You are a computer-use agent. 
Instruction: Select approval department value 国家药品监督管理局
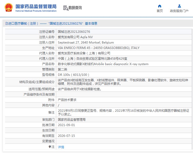tap(72, 120)
